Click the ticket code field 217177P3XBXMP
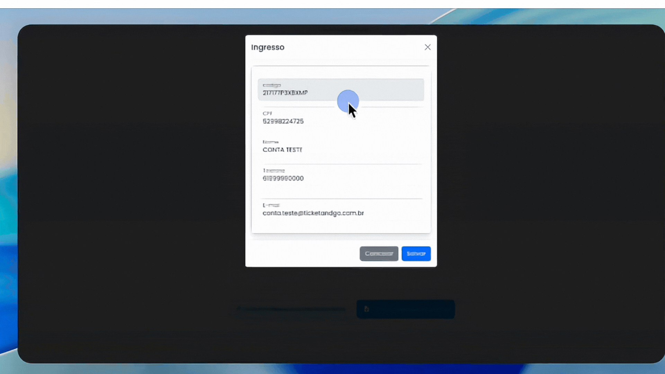The height and width of the screenshot is (374, 665). point(341,90)
